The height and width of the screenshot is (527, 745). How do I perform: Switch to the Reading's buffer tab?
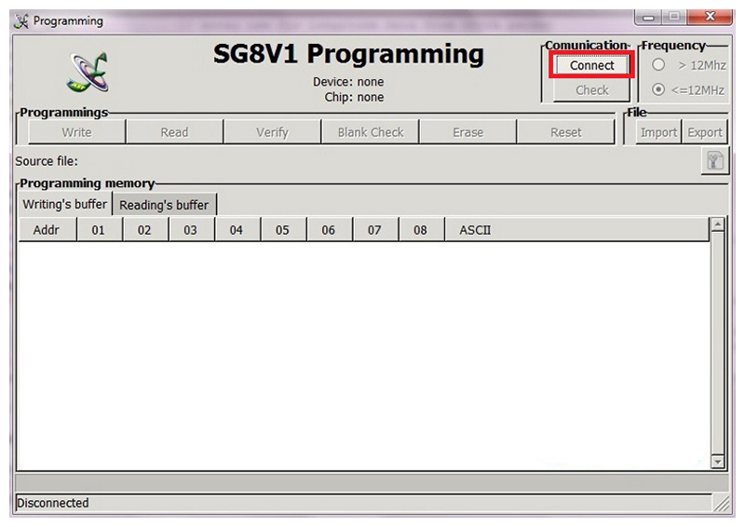pyautogui.click(x=165, y=205)
